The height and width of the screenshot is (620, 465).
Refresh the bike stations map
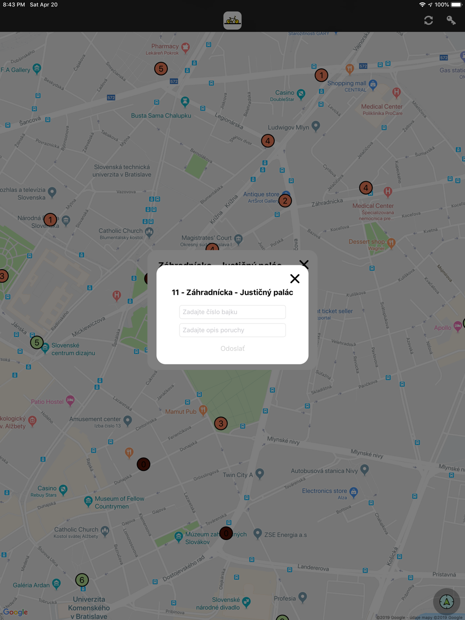coord(429,20)
